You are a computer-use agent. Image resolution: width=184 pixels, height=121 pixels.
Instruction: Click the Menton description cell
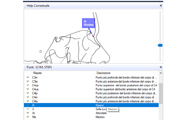[x=100, y=117]
